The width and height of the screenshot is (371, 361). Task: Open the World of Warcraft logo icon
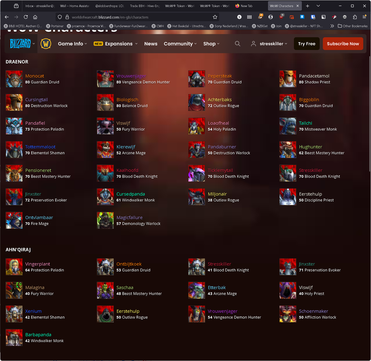(x=46, y=44)
